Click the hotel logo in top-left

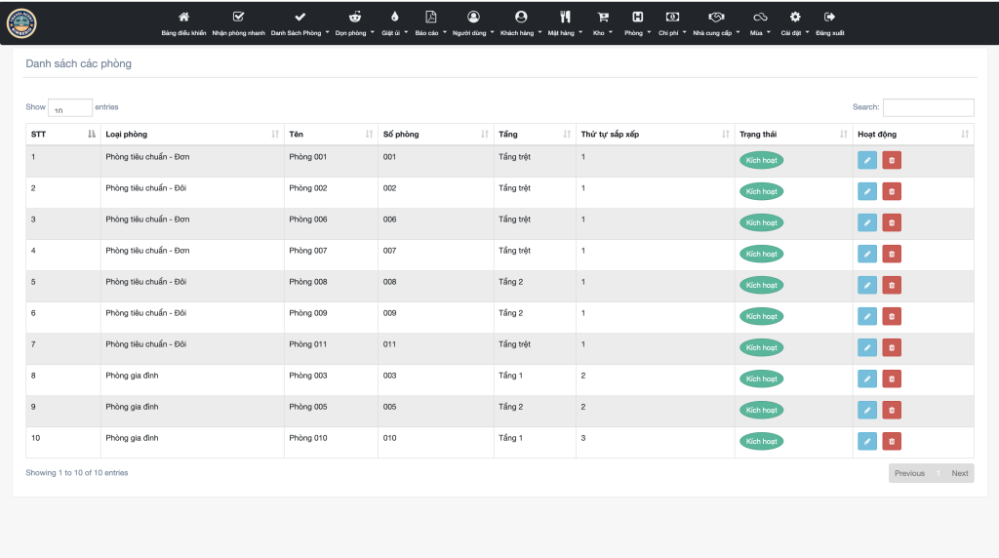point(21,23)
